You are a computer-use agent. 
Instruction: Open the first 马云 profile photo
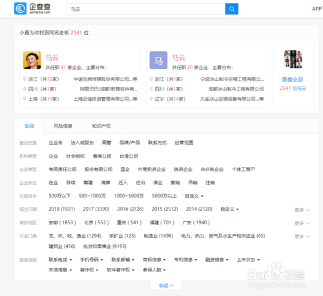click(x=32, y=60)
